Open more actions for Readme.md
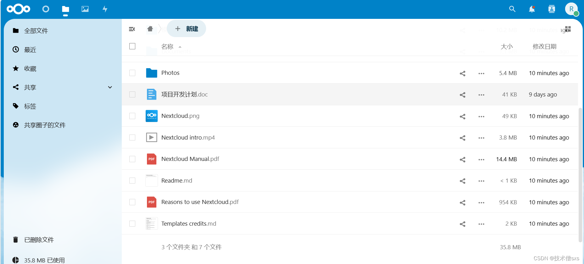 click(481, 181)
